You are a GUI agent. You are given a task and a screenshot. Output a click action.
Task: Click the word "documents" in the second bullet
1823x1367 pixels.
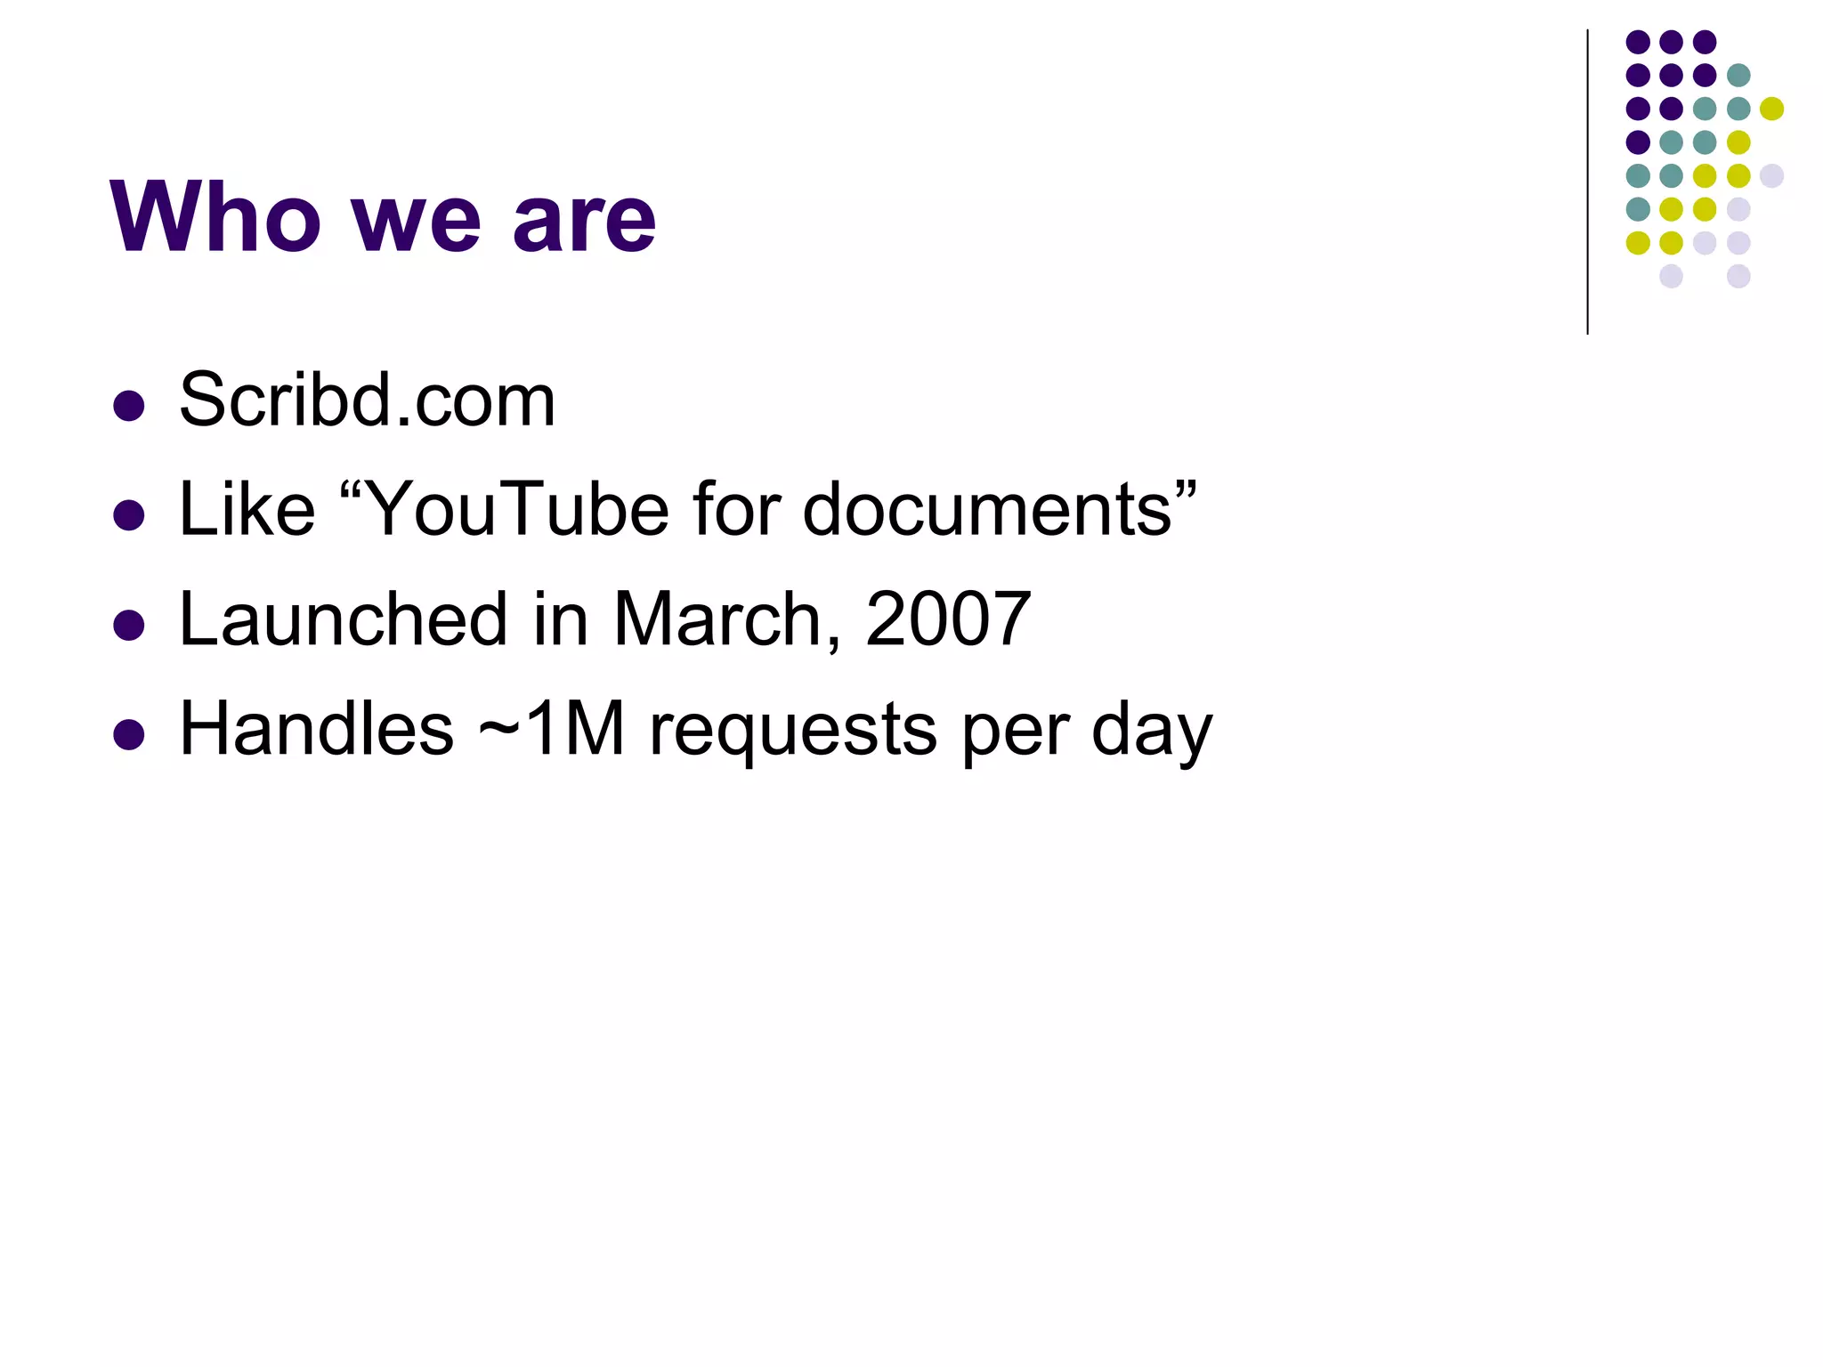(x=987, y=509)
